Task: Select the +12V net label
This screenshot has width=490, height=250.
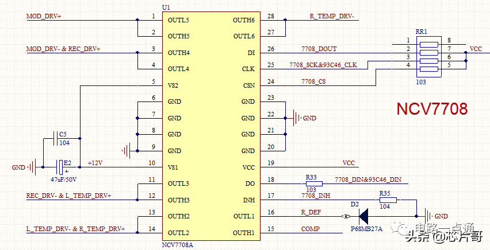Action: point(95,163)
